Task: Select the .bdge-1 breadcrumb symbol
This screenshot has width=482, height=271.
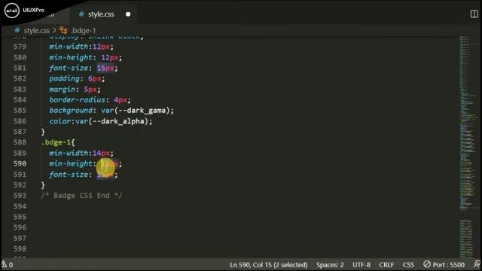Action: point(84,30)
